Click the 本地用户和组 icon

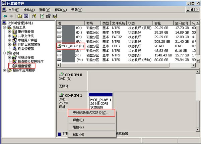tap(14, 40)
